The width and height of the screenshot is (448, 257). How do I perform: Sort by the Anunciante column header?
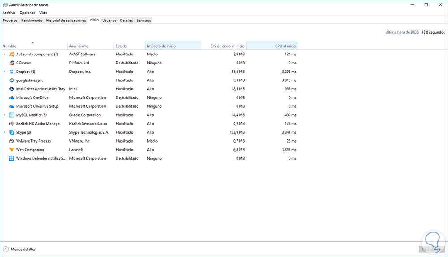(x=90, y=46)
